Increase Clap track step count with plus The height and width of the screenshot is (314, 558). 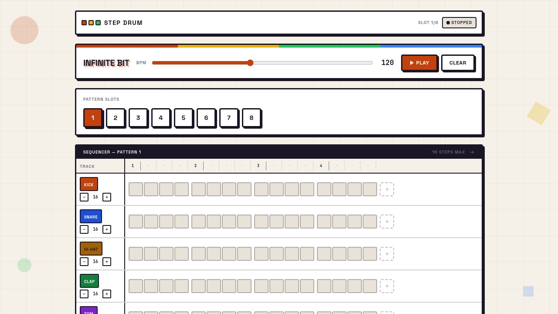click(107, 294)
